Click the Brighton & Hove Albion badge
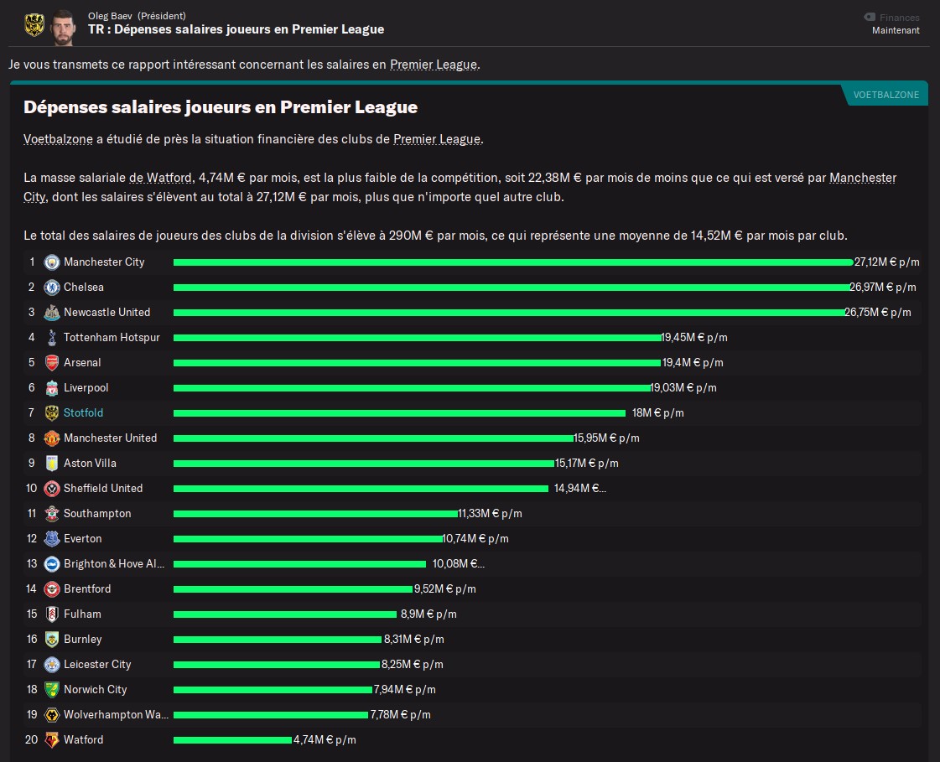Screen dimensions: 940x762 [52, 564]
